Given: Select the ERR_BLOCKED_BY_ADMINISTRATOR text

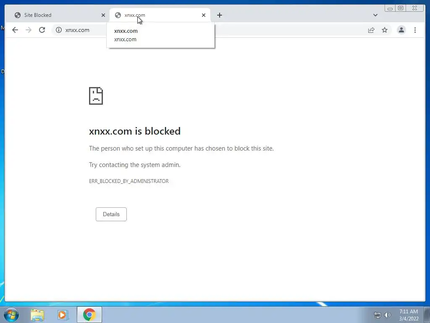Looking at the screenshot, I should click(x=129, y=181).
